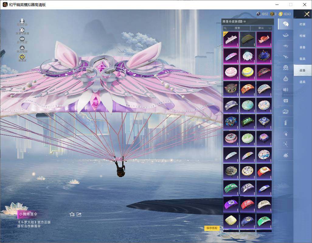Screen dimensions: 312x243
Task: Select the white jellyfish parachute thumbnail
Action: 248,56
